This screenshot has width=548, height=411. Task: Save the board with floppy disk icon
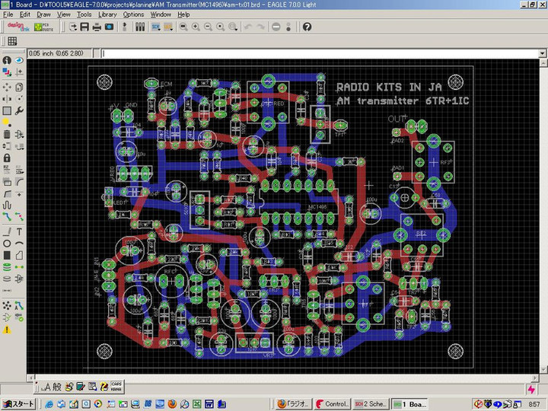tap(84, 27)
